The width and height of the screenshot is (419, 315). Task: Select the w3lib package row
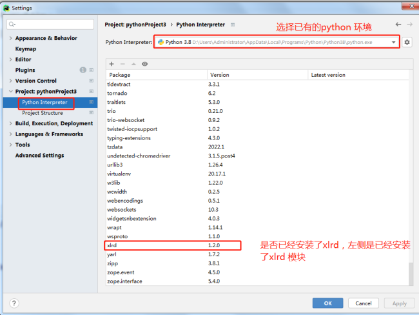[257, 183]
